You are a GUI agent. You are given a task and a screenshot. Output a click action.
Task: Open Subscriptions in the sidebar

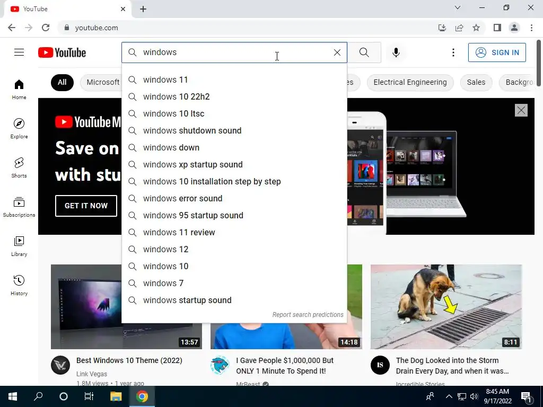pyautogui.click(x=19, y=207)
